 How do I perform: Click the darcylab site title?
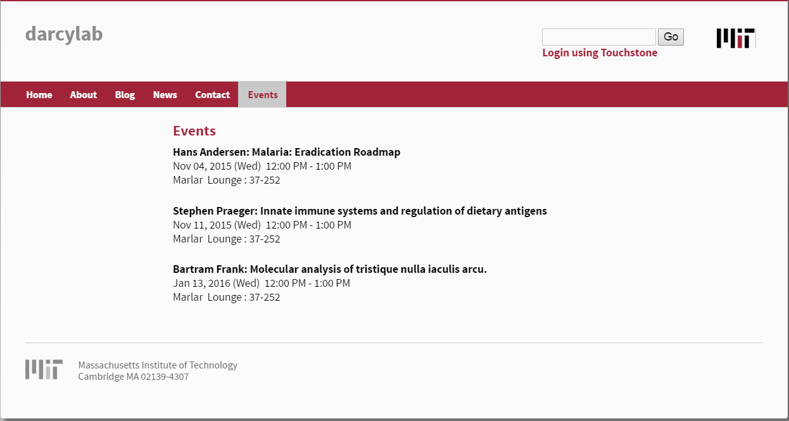(64, 34)
